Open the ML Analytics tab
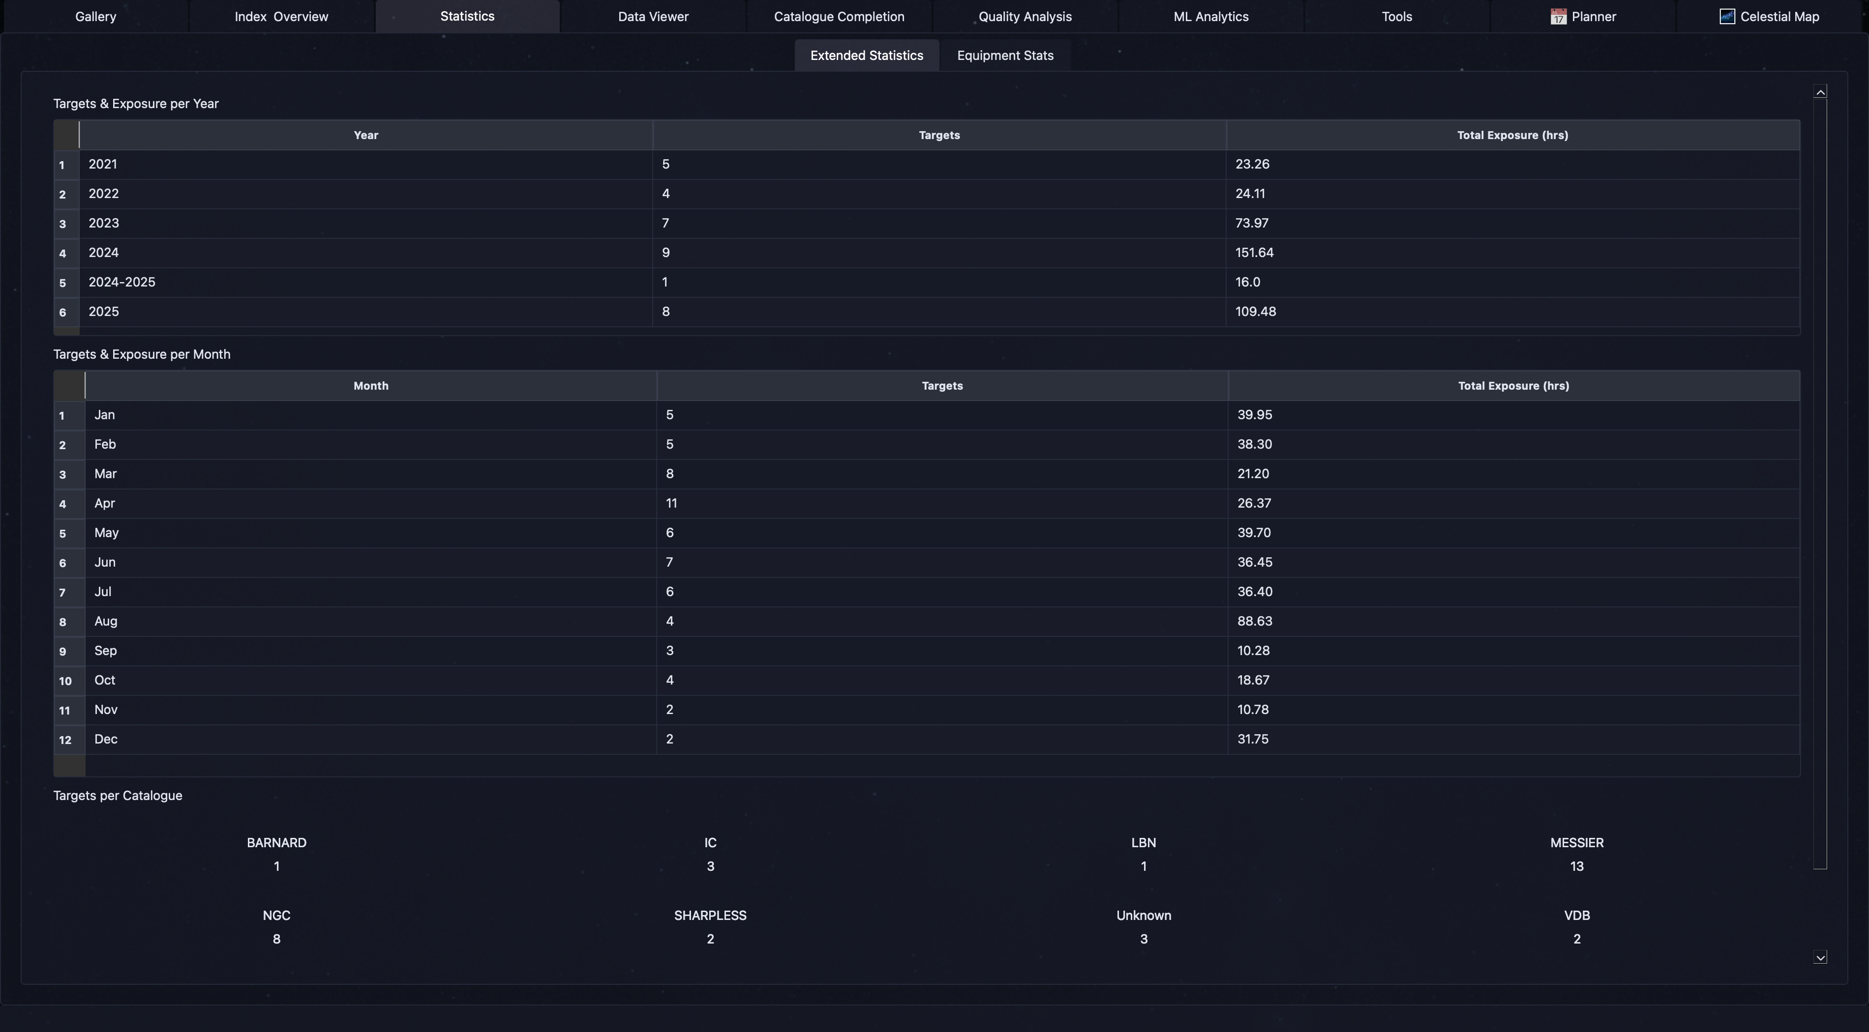The width and height of the screenshot is (1869, 1032). tap(1210, 17)
